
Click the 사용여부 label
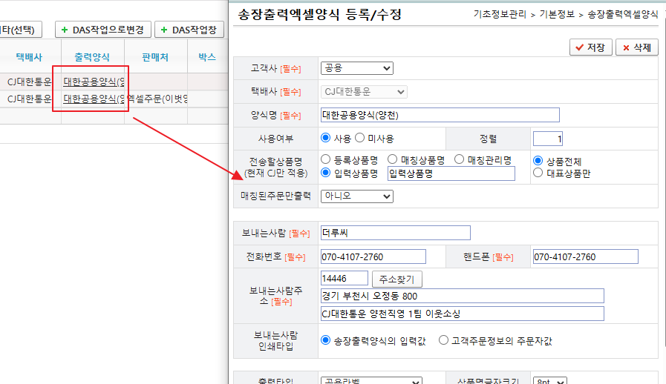pos(275,139)
